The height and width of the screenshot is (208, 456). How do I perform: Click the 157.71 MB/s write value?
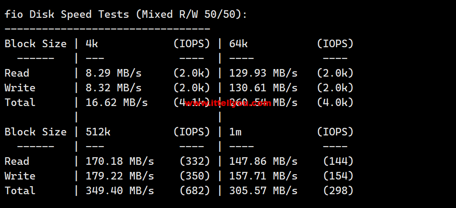(263, 176)
